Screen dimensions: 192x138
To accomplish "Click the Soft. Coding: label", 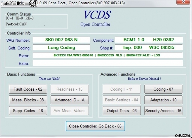I will [x=19, y=48].
